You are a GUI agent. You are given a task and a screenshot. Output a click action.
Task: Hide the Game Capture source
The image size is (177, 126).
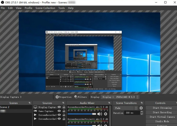pyautogui.click(x=59, y=111)
